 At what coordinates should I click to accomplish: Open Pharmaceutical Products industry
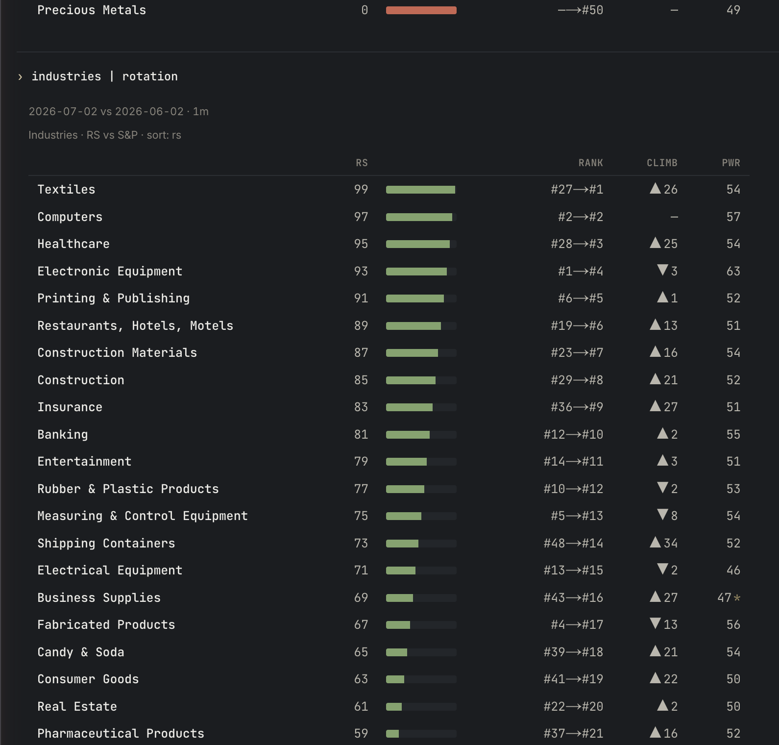coord(121,734)
